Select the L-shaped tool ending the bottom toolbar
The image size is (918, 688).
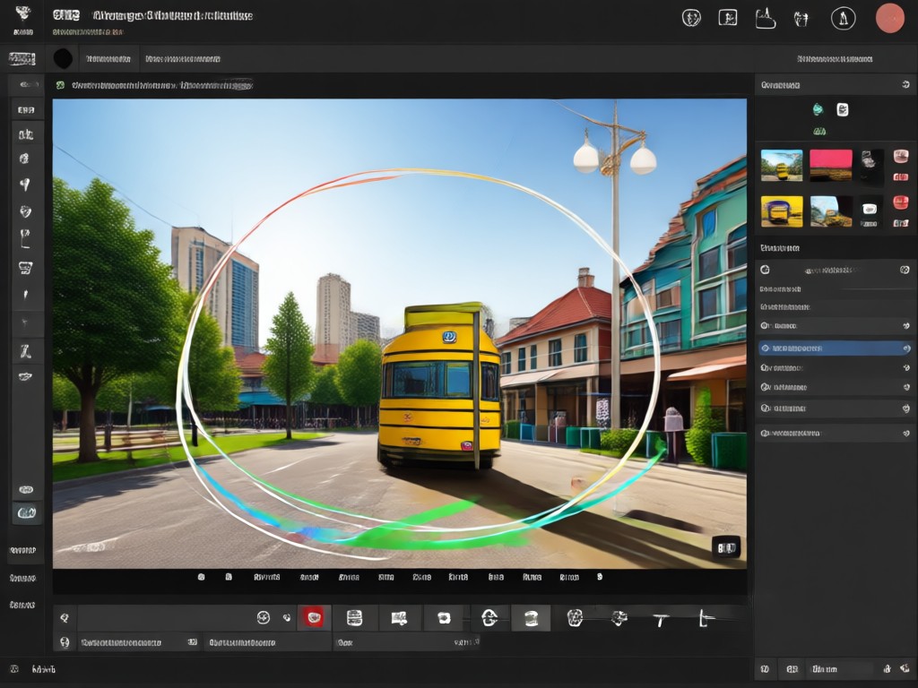706,618
